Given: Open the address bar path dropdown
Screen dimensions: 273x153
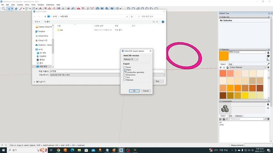Looking at the screenshot, I should [127, 17].
